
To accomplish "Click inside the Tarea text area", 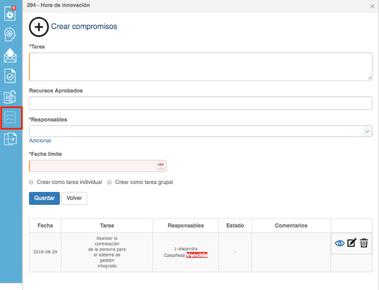I will [x=201, y=67].
